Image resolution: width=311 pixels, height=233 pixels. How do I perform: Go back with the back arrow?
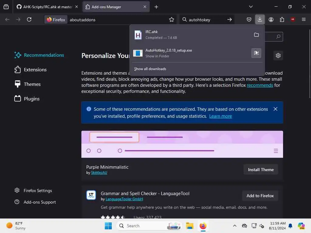(7, 20)
